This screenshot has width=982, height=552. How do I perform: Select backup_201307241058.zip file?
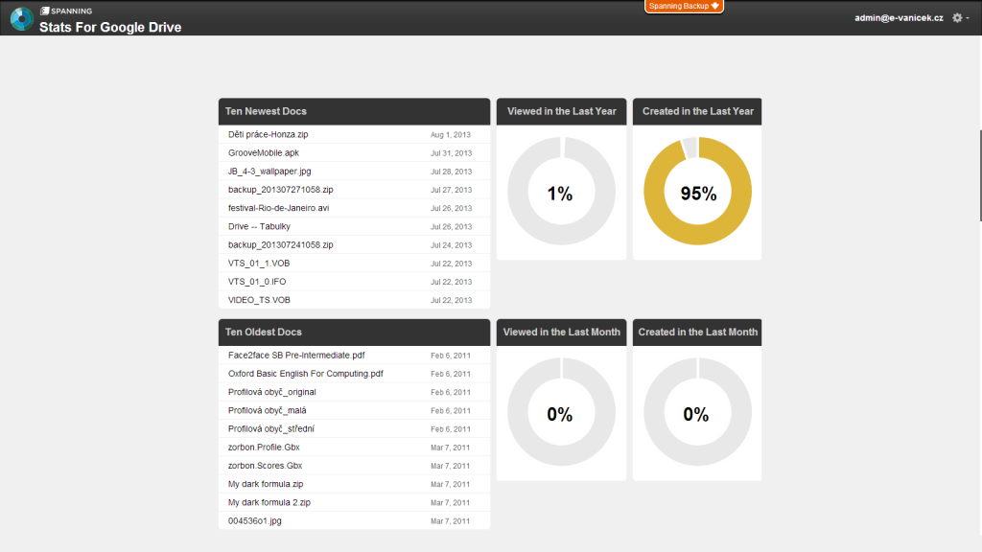[x=281, y=244]
